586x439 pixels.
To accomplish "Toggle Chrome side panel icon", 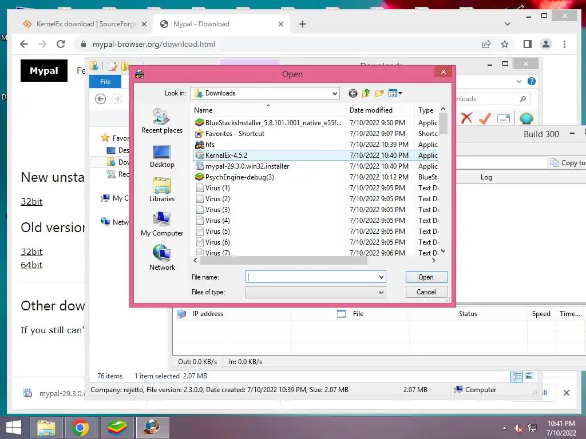I will [527, 44].
